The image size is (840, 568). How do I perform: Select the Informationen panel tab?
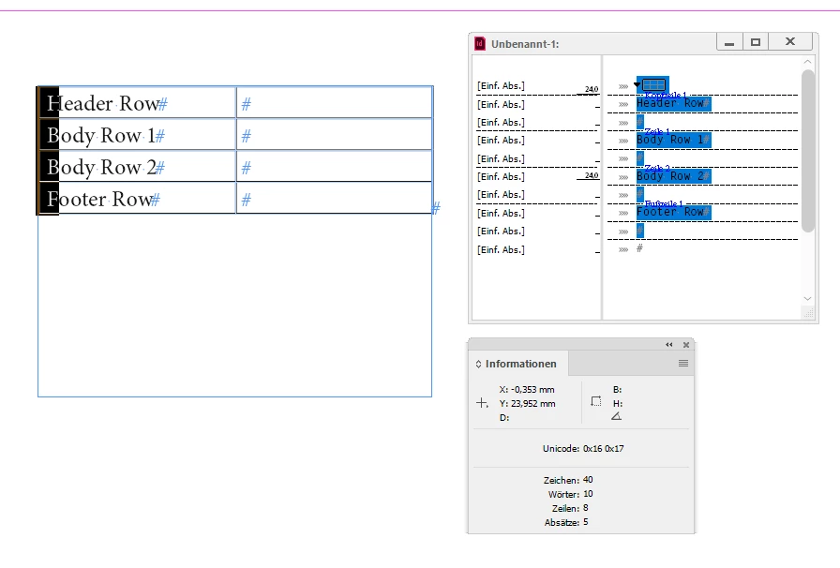click(518, 364)
